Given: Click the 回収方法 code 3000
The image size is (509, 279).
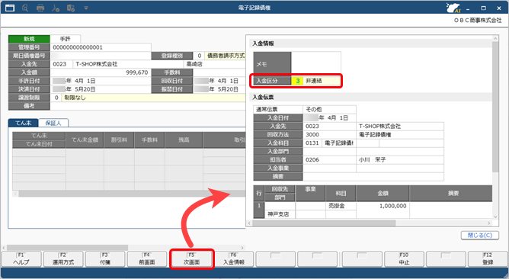Looking at the screenshot, I should 329,134.
